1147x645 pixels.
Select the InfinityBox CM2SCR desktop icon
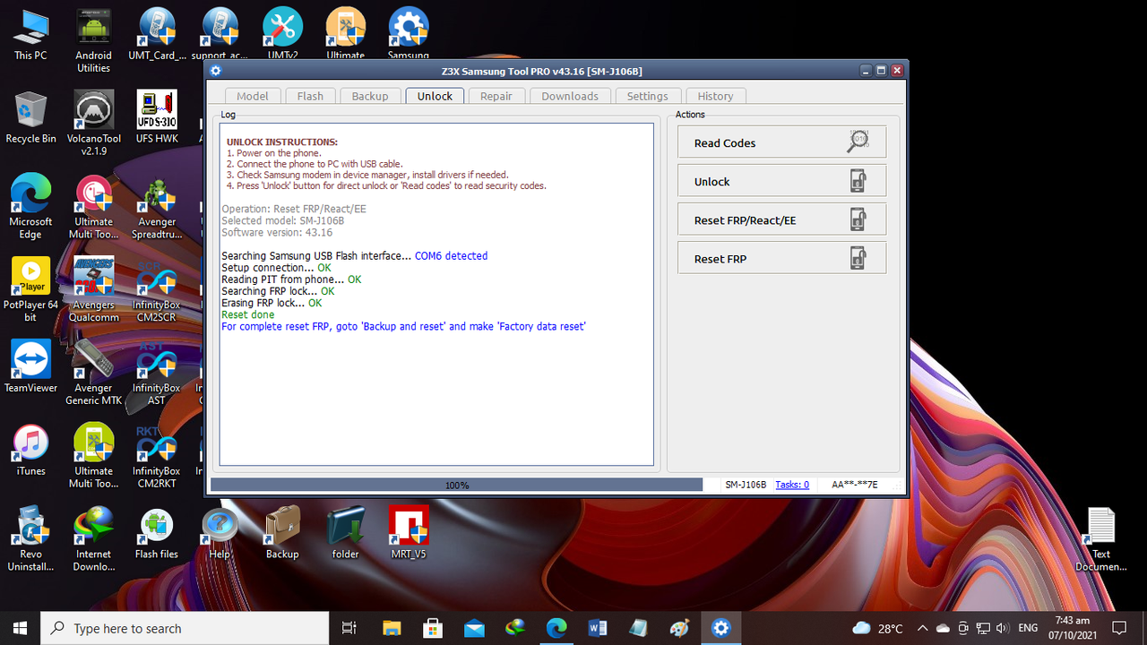[x=157, y=290]
